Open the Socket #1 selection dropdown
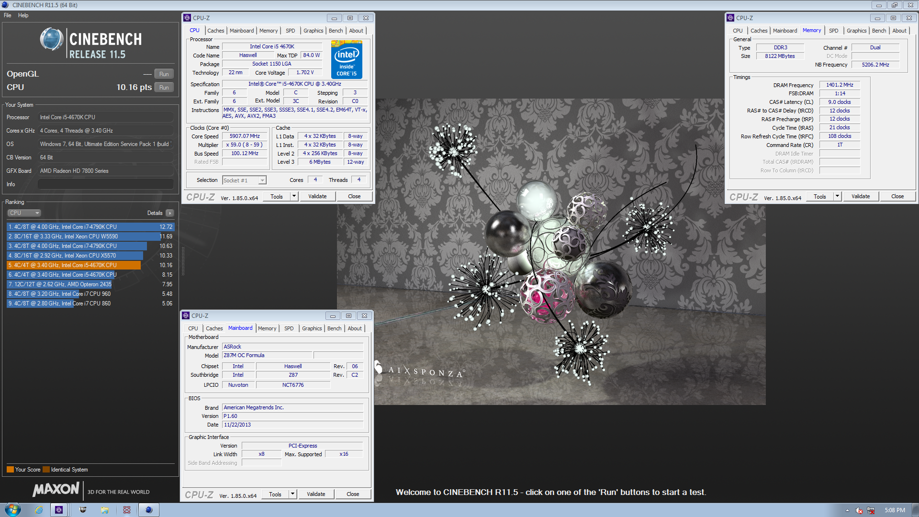 pos(262,180)
